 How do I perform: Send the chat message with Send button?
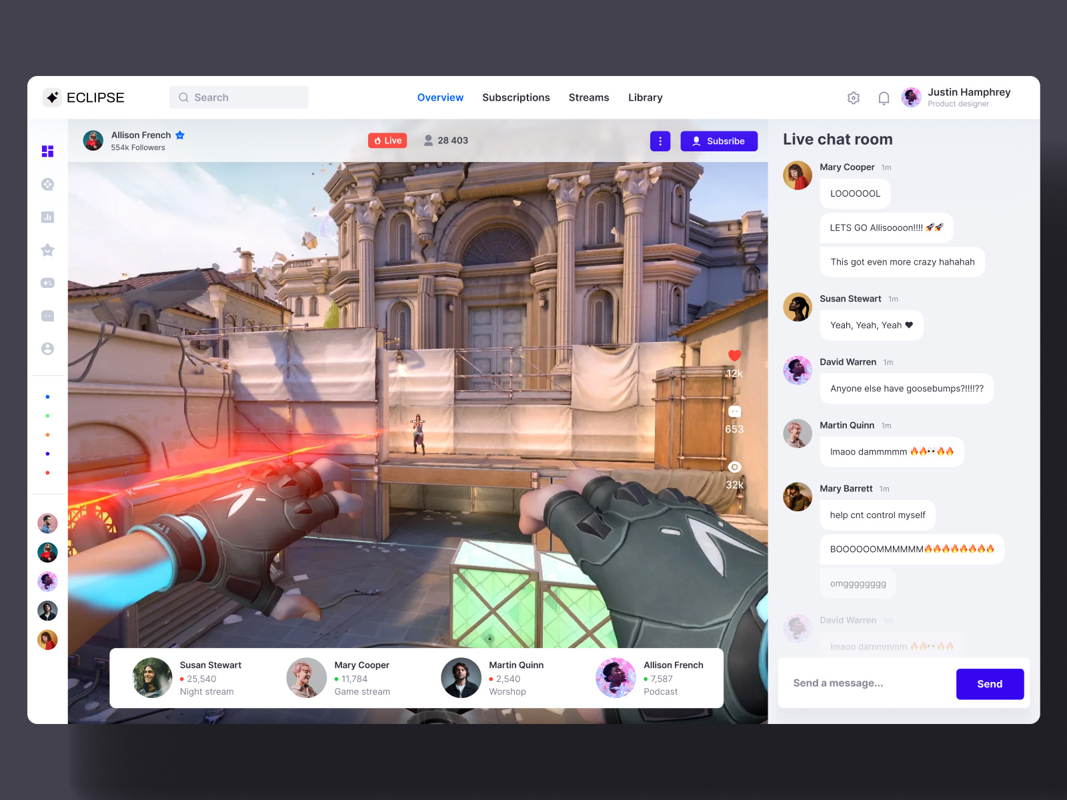coord(990,684)
